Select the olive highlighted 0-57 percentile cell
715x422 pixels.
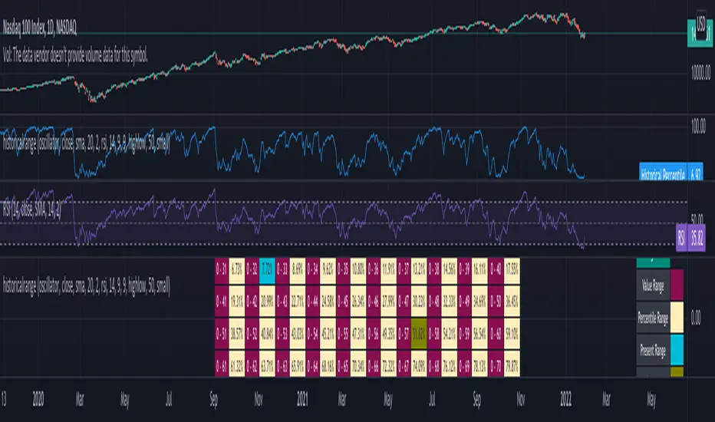click(419, 334)
